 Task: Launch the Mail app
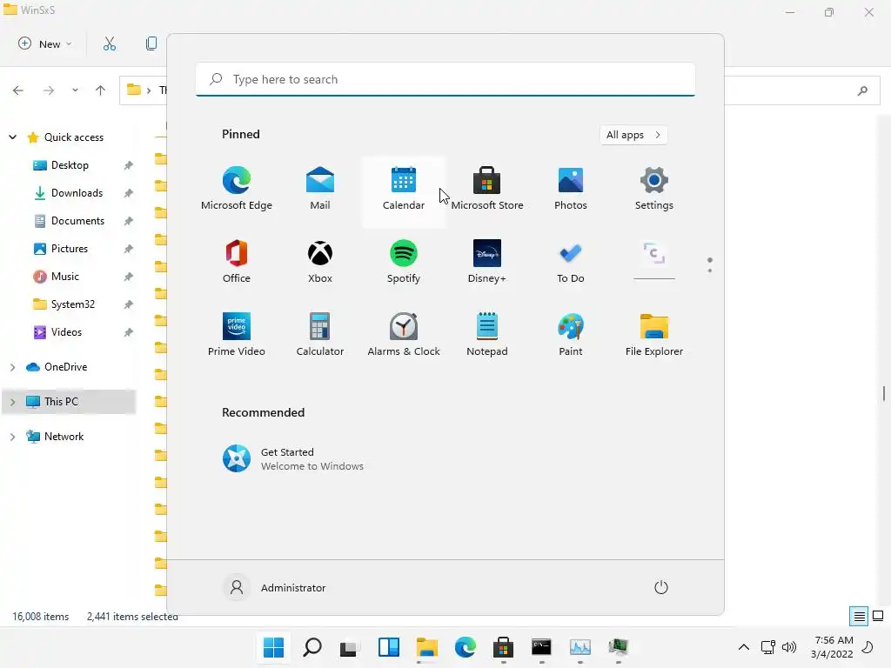[320, 189]
